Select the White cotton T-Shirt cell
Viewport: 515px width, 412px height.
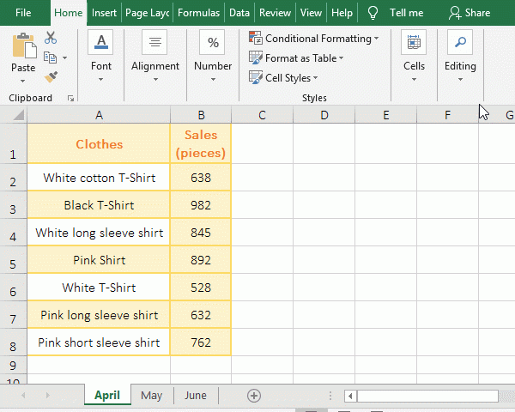[99, 178]
